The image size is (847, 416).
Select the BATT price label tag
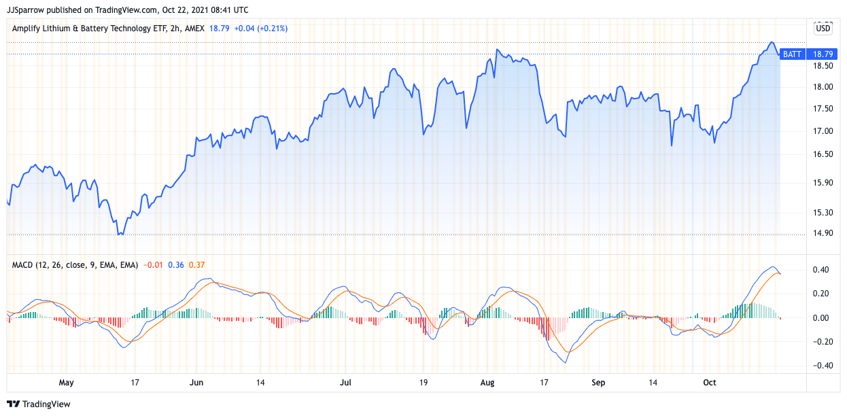click(x=793, y=54)
